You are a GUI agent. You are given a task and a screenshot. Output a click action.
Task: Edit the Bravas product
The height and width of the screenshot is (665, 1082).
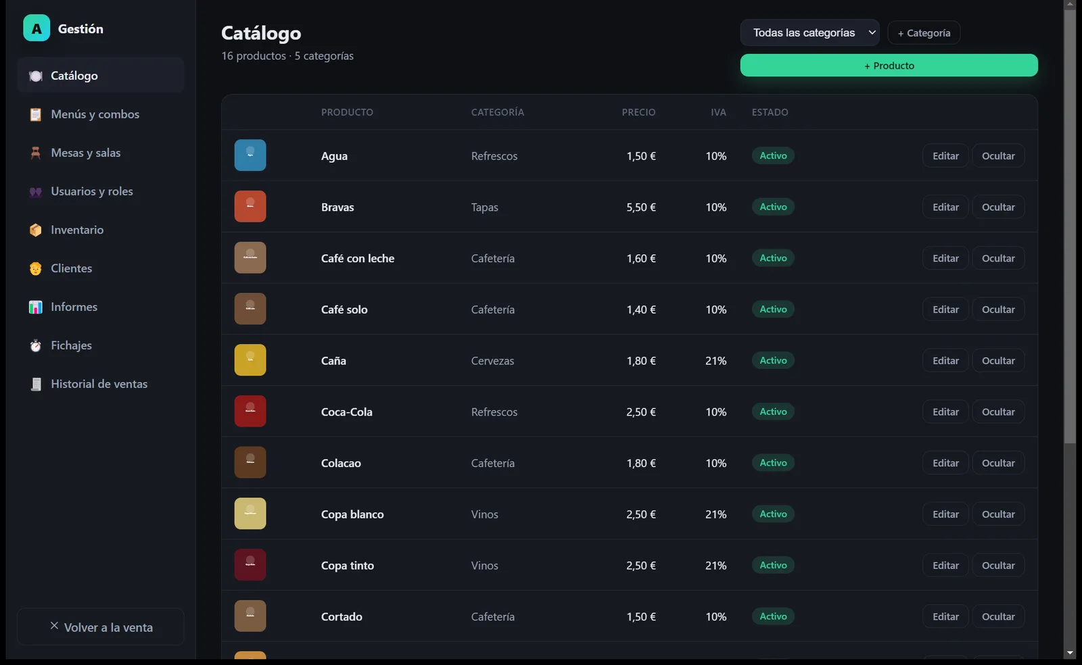(945, 207)
